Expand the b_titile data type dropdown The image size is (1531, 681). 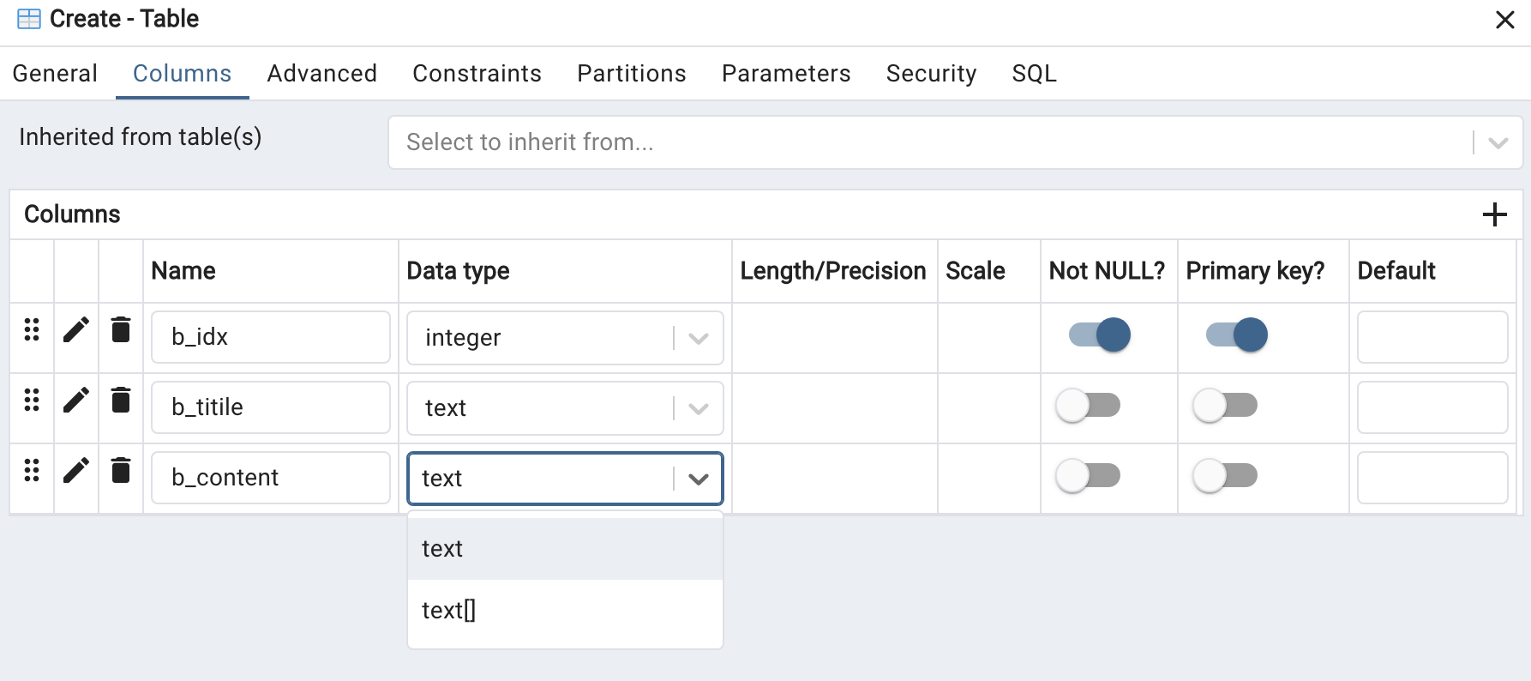(x=699, y=408)
